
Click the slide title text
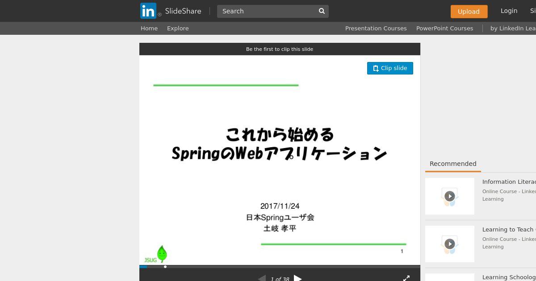pyautogui.click(x=280, y=144)
